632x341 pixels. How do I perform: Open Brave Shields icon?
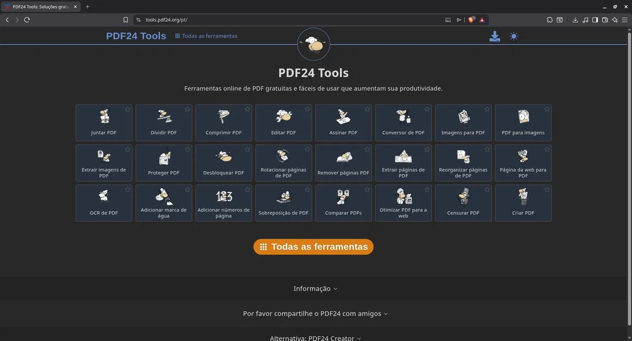(x=471, y=20)
